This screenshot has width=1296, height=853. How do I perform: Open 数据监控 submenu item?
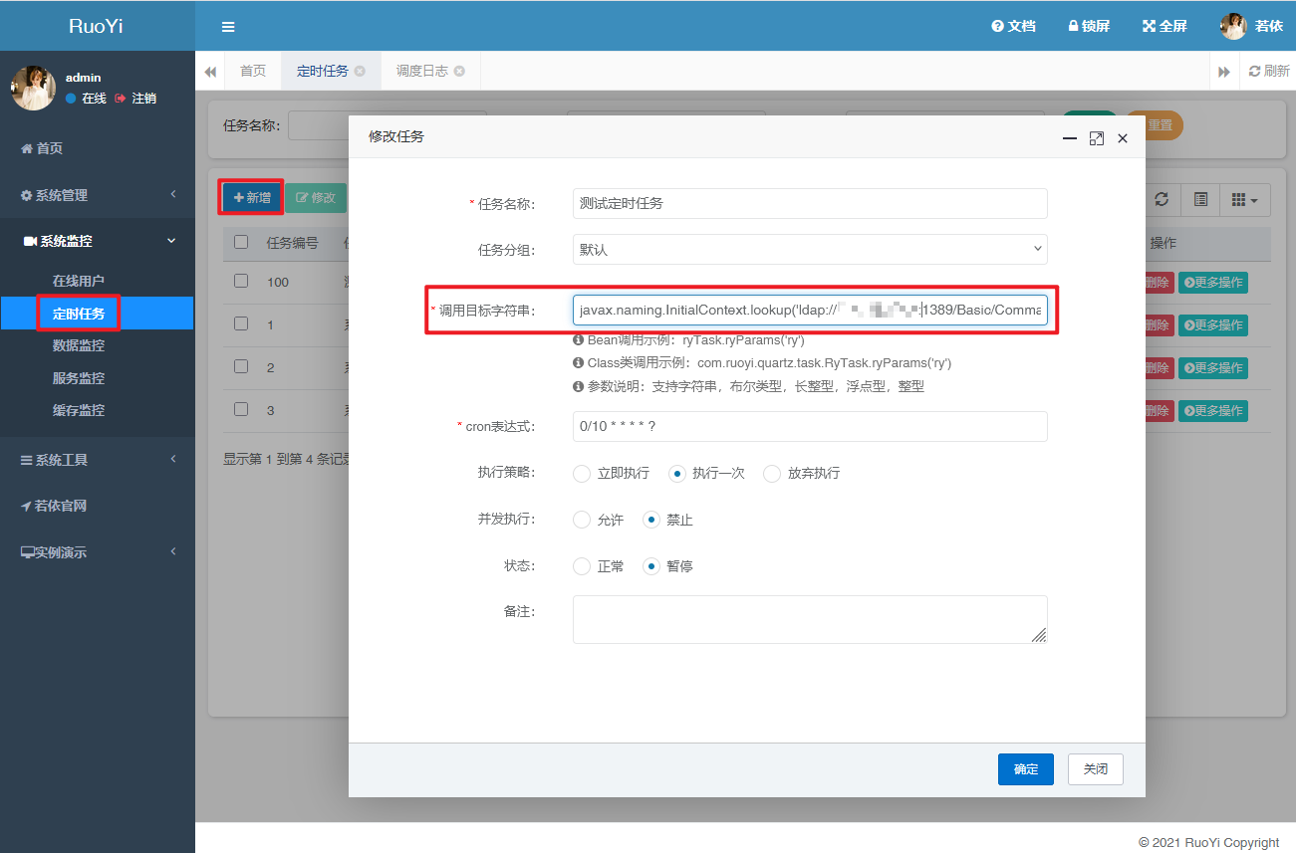click(79, 345)
